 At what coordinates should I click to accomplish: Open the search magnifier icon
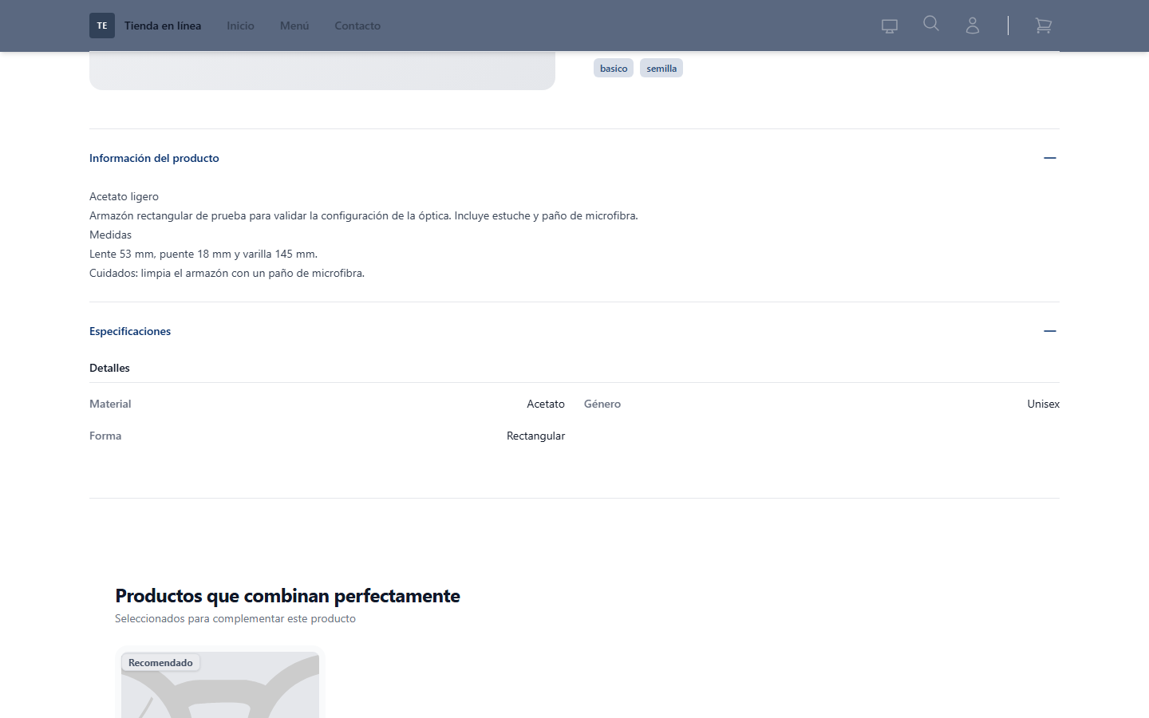coord(931,24)
